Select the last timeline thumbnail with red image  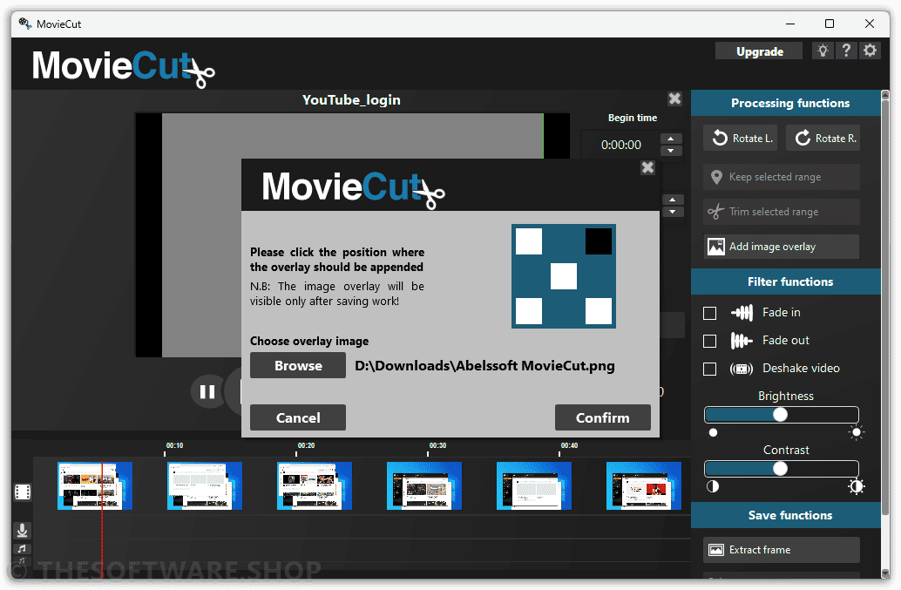pyautogui.click(x=644, y=486)
